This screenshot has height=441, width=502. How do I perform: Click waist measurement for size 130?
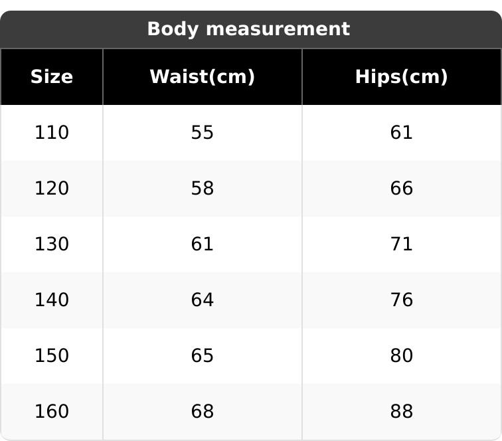coord(202,244)
